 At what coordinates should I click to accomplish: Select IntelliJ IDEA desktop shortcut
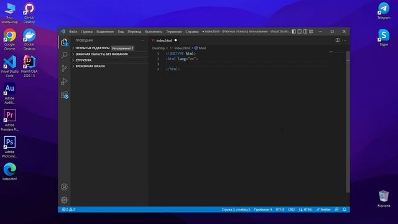[x=29, y=67]
